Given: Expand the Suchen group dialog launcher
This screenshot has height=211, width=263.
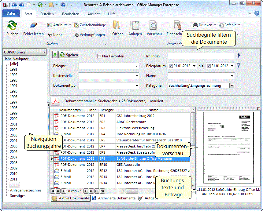Looking at the screenshot, I should click(105, 44).
